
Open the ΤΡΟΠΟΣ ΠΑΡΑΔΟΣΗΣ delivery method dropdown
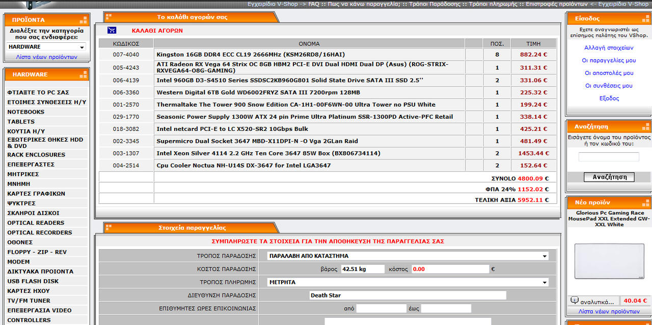pos(408,256)
